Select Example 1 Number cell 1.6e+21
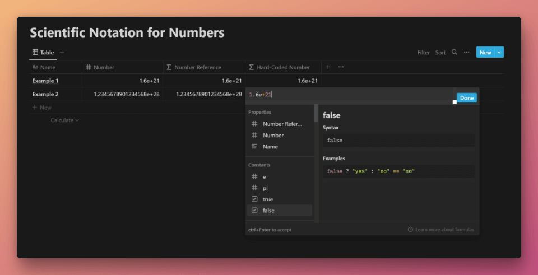Image resolution: width=538 pixels, height=275 pixels. click(123, 81)
